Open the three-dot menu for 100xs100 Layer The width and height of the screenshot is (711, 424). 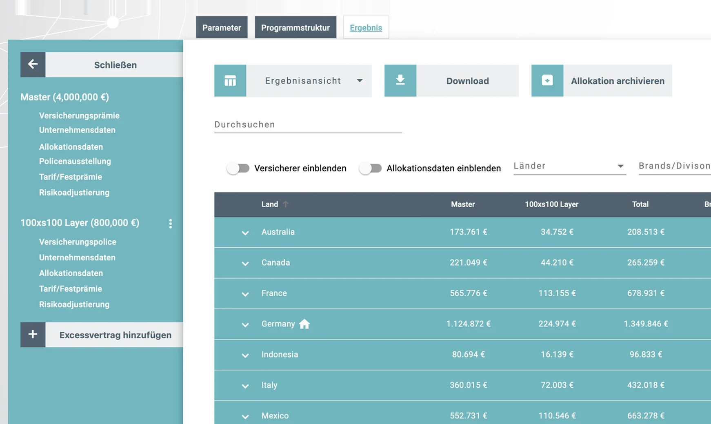click(x=171, y=223)
